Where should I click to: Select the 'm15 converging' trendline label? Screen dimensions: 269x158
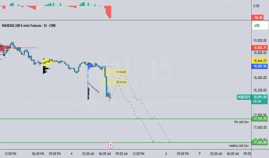pyautogui.click(x=93, y=88)
